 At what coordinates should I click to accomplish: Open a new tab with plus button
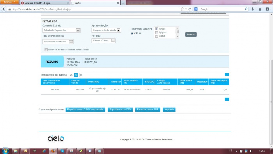pos(123,3)
